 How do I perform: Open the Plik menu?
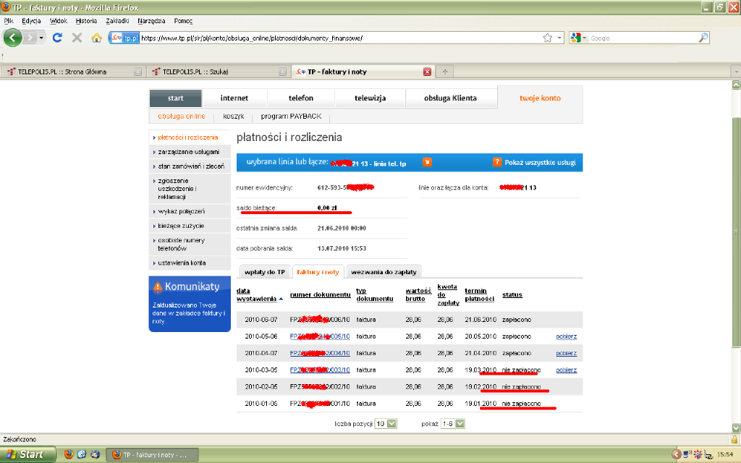9,21
